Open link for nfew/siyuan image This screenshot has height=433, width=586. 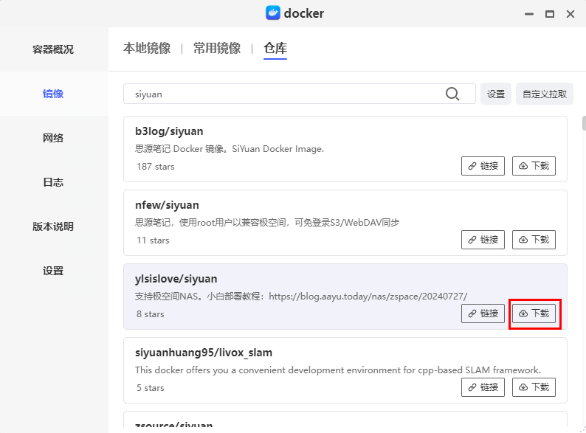pos(483,240)
